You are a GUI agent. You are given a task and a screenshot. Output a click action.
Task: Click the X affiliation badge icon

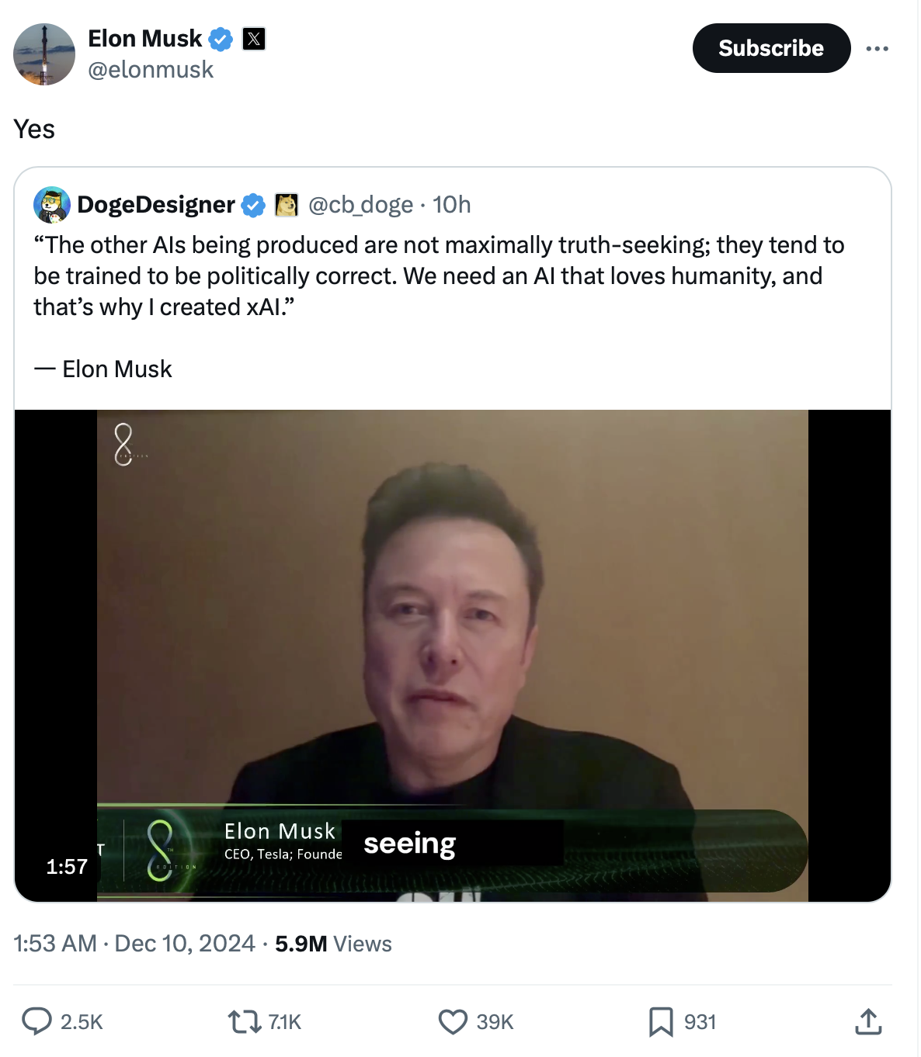(x=254, y=39)
